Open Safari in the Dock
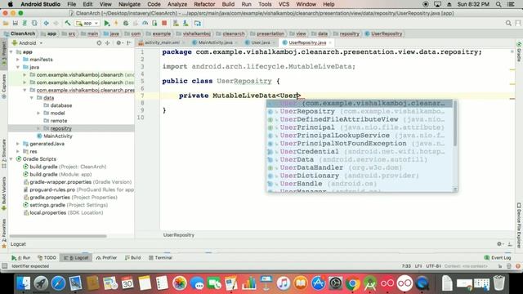 [x=58, y=283]
